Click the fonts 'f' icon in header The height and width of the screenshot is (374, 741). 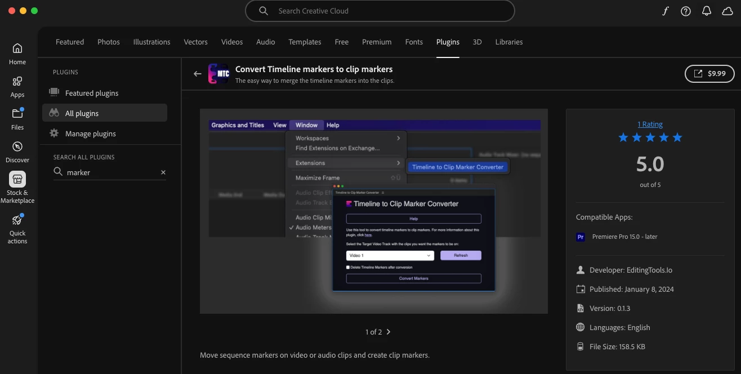(x=665, y=11)
